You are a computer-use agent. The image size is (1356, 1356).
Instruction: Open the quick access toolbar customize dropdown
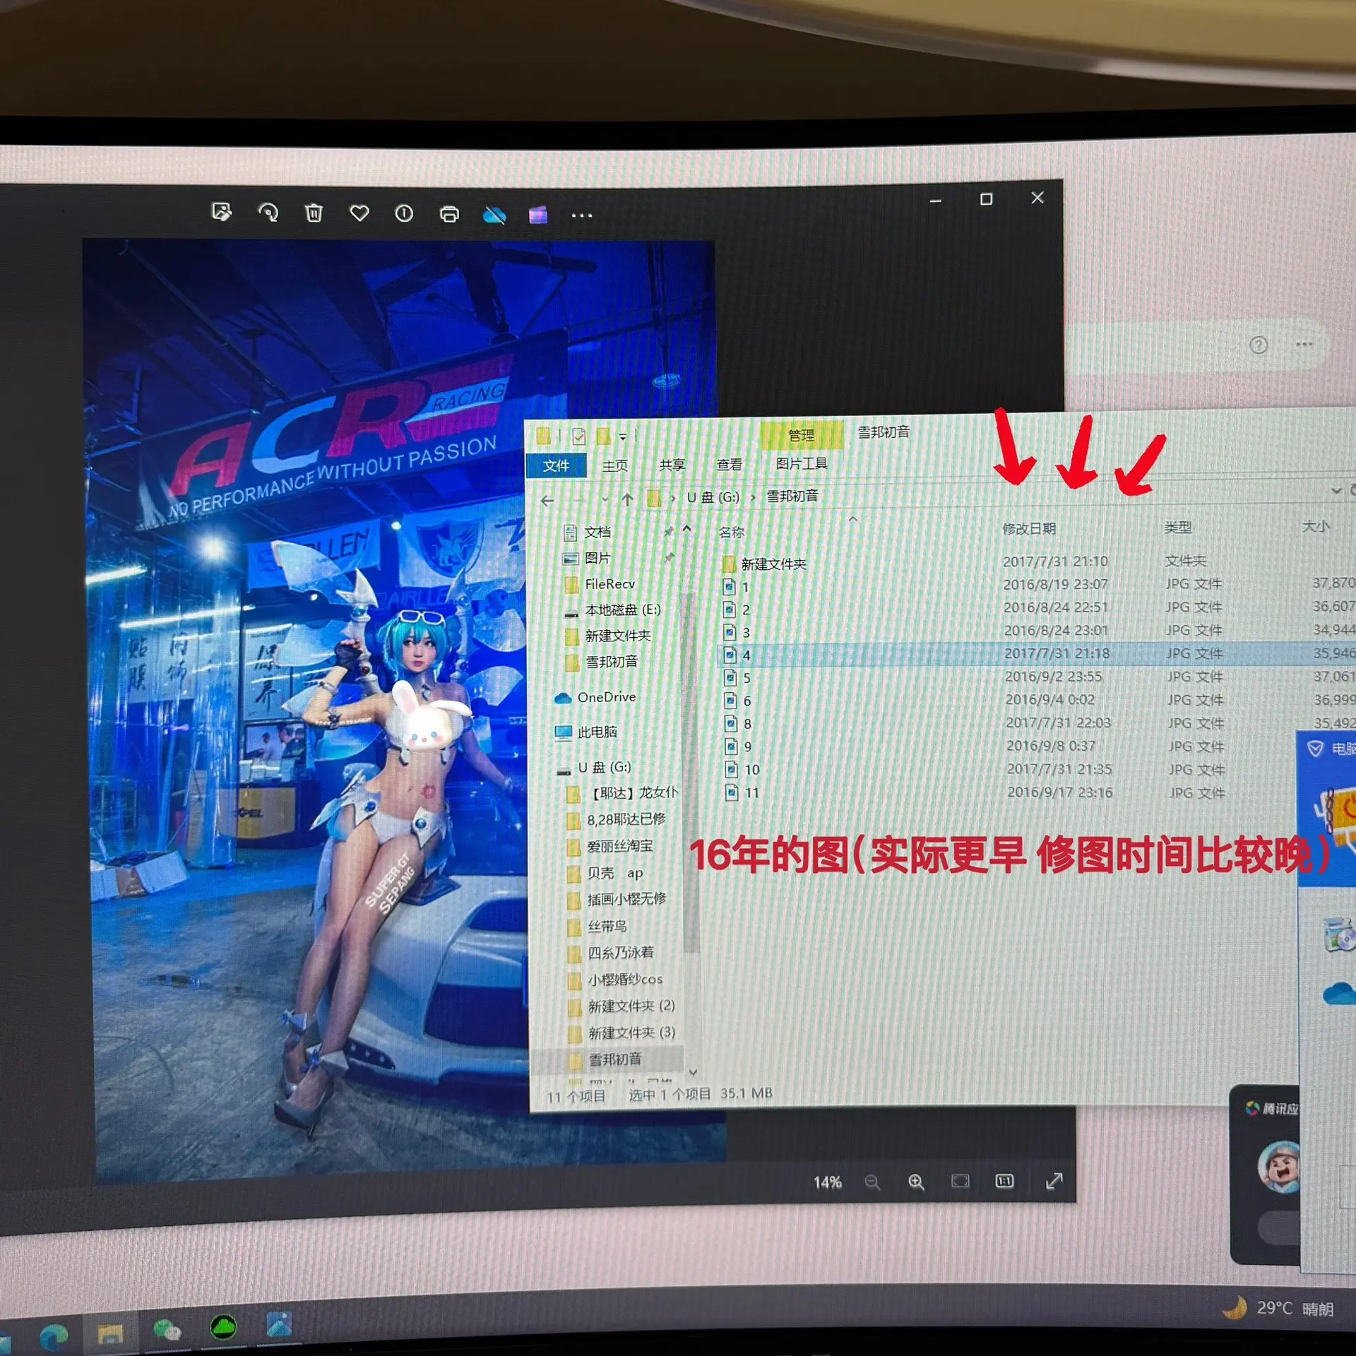(623, 437)
